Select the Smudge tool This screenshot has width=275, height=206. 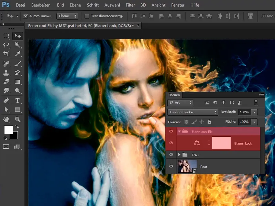(6, 91)
